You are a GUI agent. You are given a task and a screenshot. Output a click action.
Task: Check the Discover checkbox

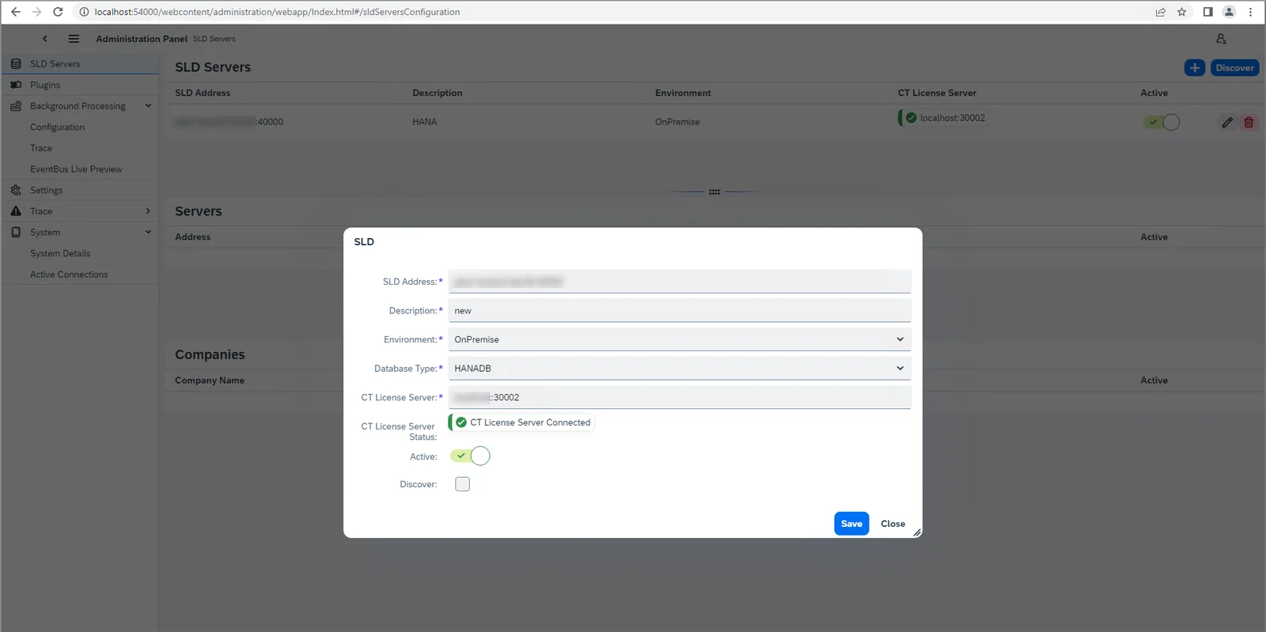click(x=463, y=484)
